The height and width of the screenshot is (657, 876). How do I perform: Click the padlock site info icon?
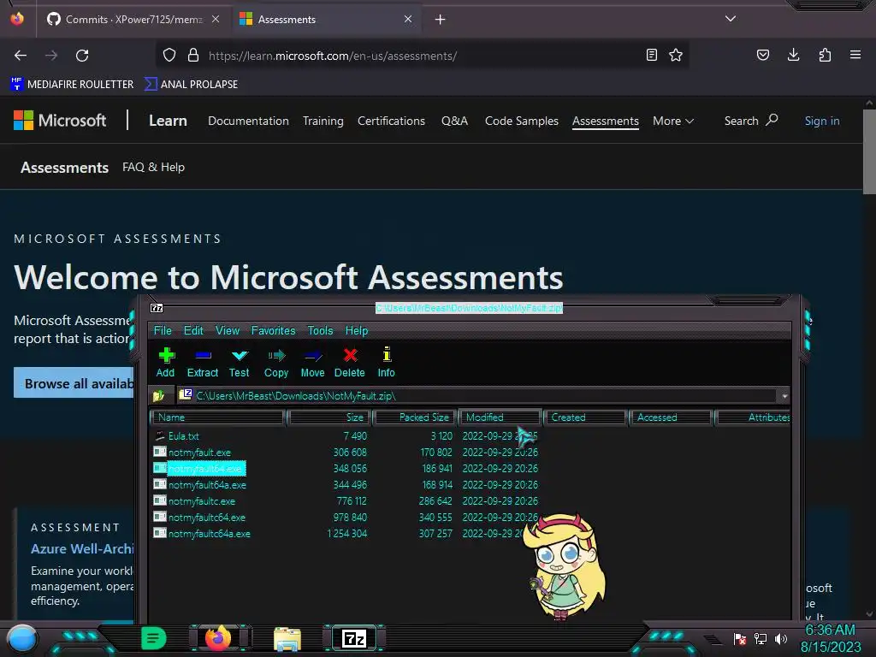(x=193, y=55)
